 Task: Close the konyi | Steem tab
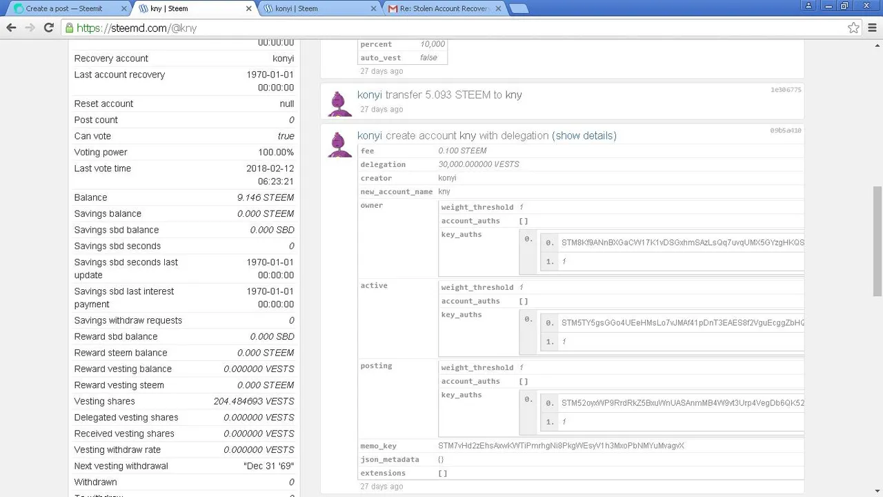pyautogui.click(x=374, y=9)
